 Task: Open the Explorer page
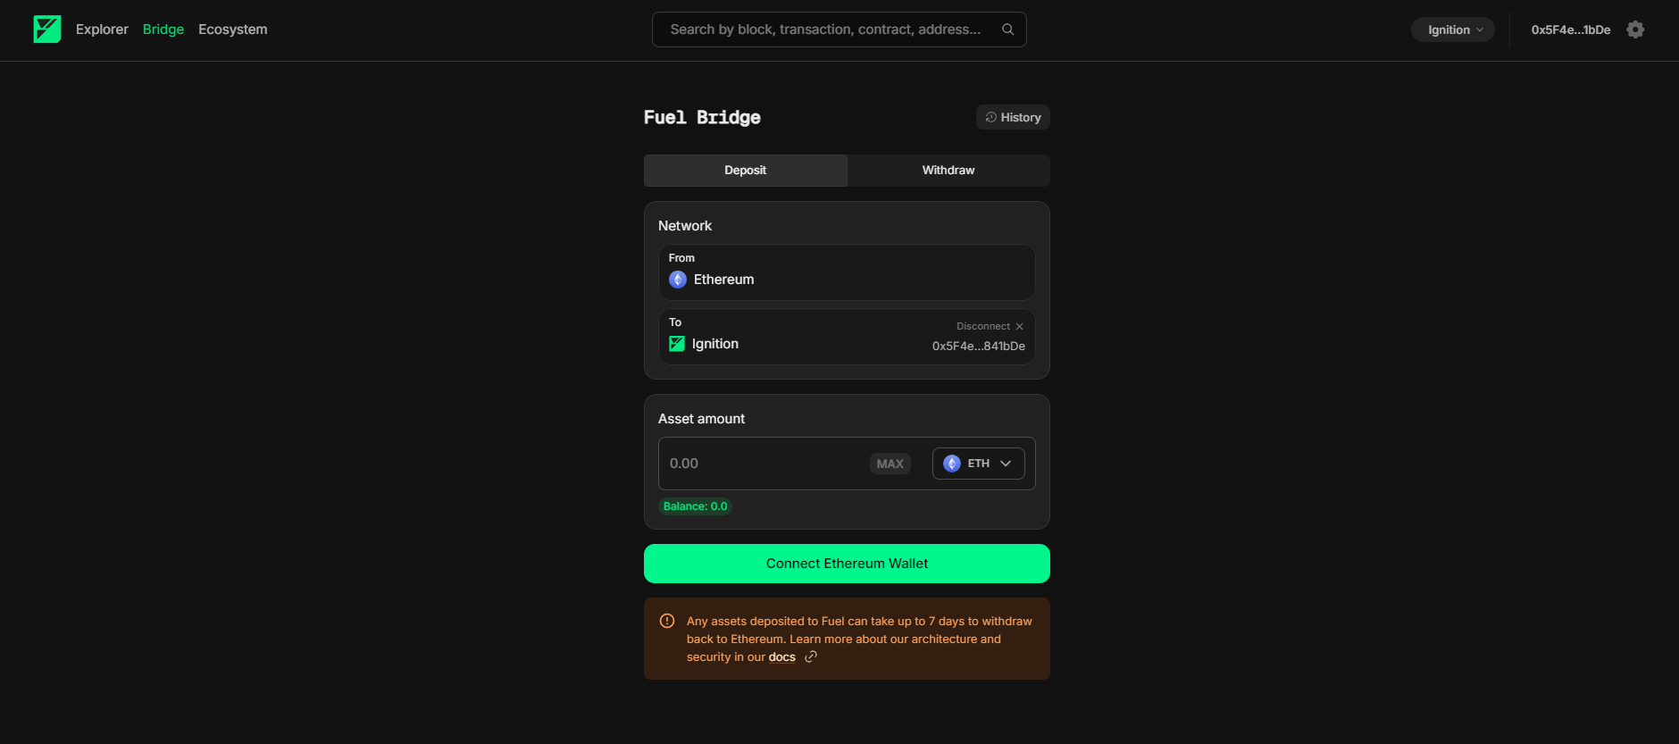(102, 29)
